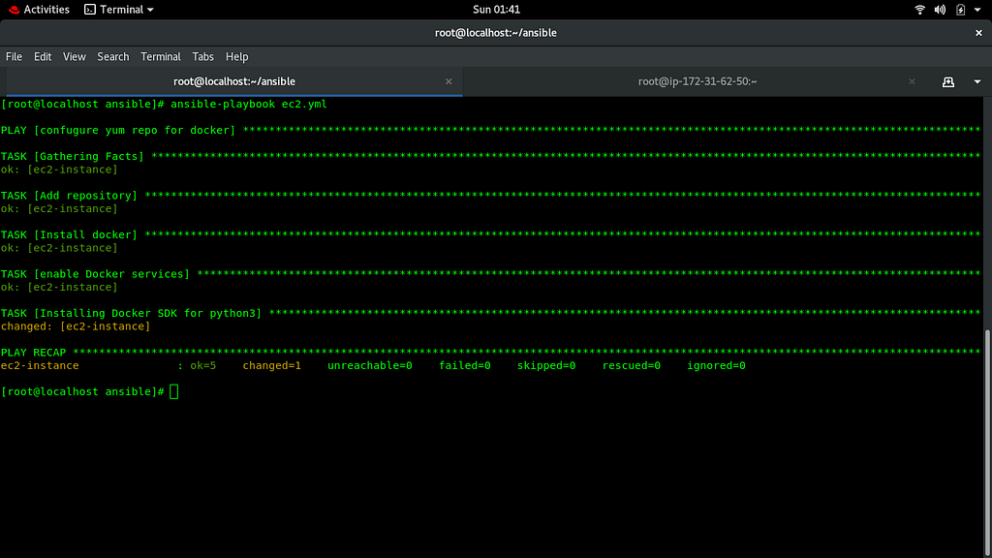Image resolution: width=992 pixels, height=558 pixels.
Task: Click the Wi-Fi status icon
Action: [920, 10]
